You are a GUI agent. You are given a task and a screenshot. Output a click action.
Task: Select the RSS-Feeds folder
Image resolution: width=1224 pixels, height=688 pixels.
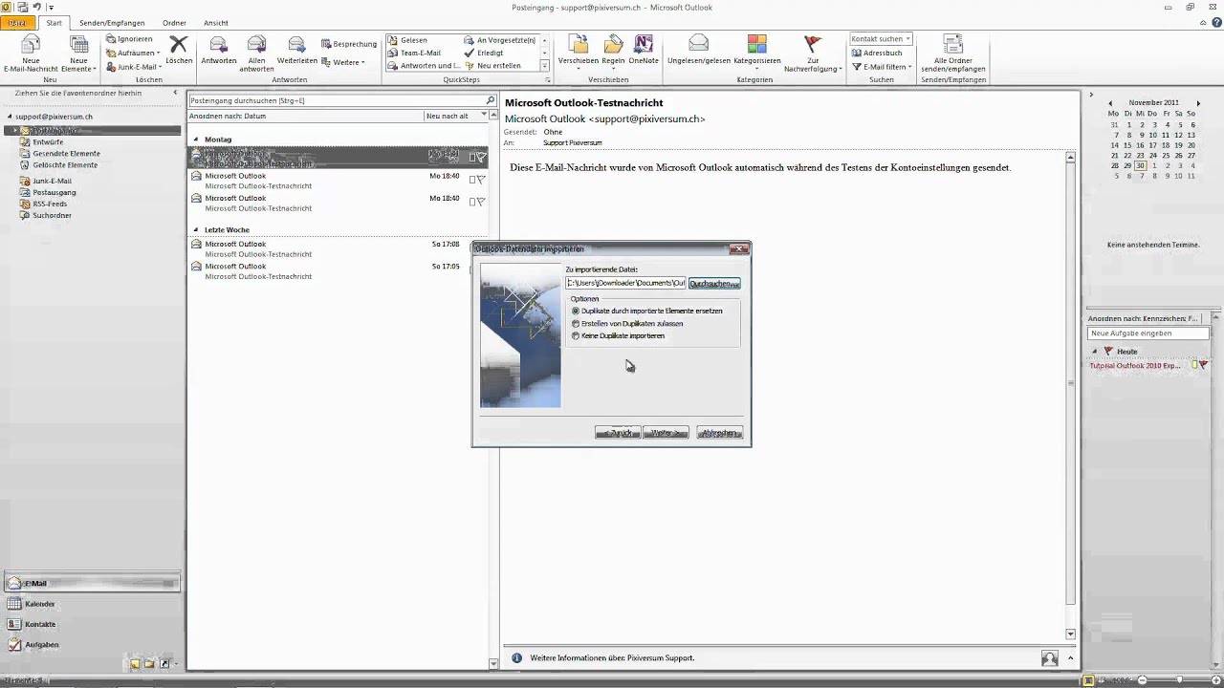(50, 204)
